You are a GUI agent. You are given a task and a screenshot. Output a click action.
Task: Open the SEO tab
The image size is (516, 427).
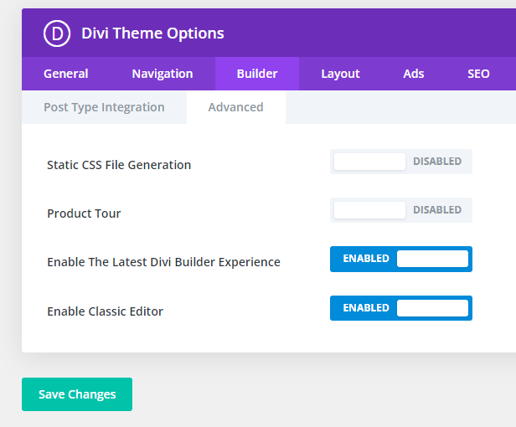pos(478,74)
